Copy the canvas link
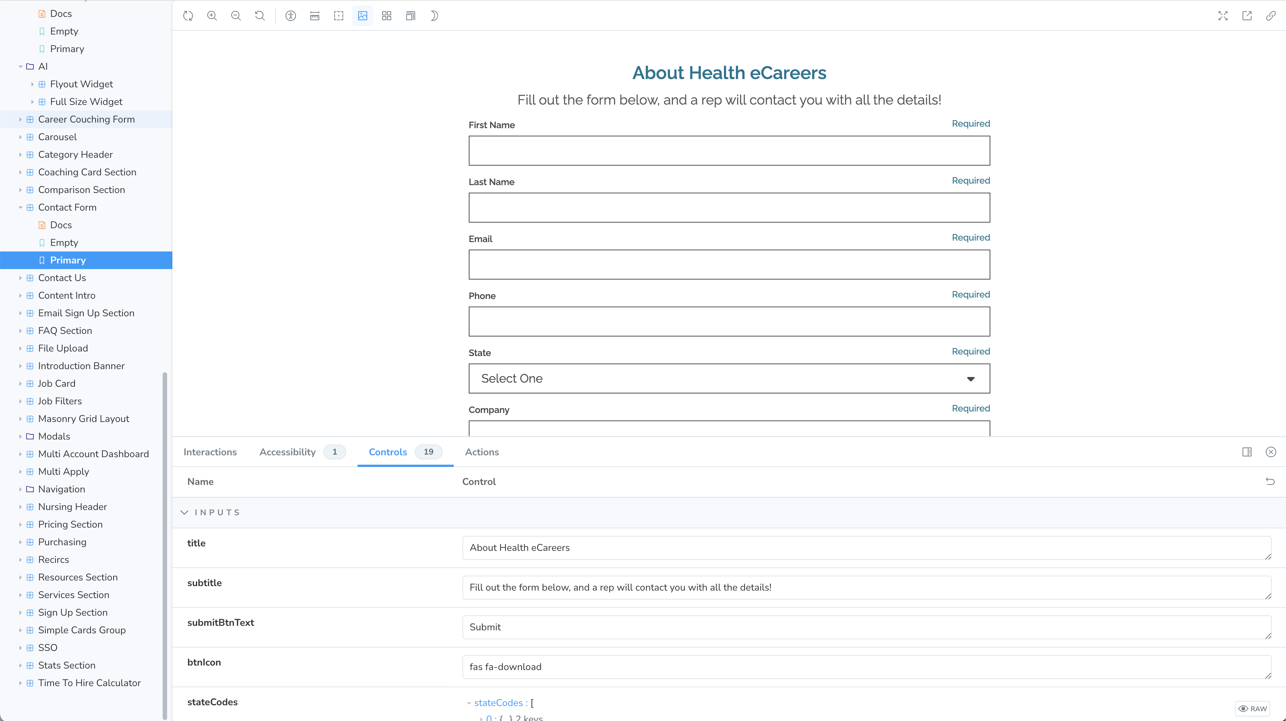 (1271, 16)
